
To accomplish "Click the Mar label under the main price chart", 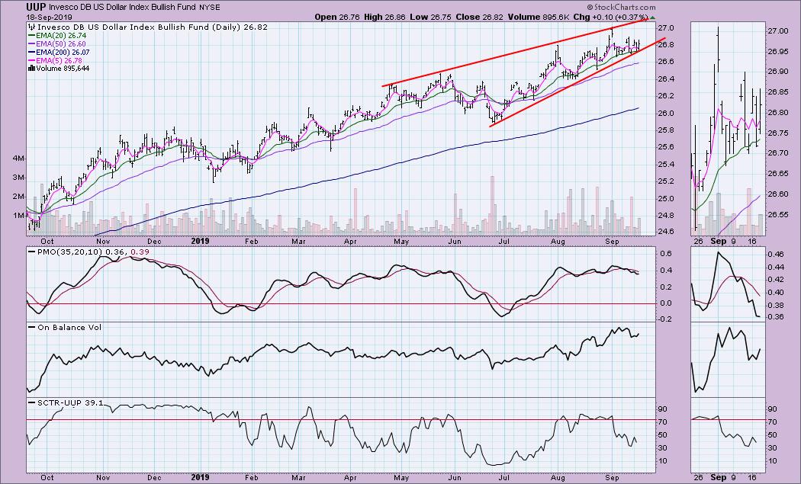I will (299, 242).
